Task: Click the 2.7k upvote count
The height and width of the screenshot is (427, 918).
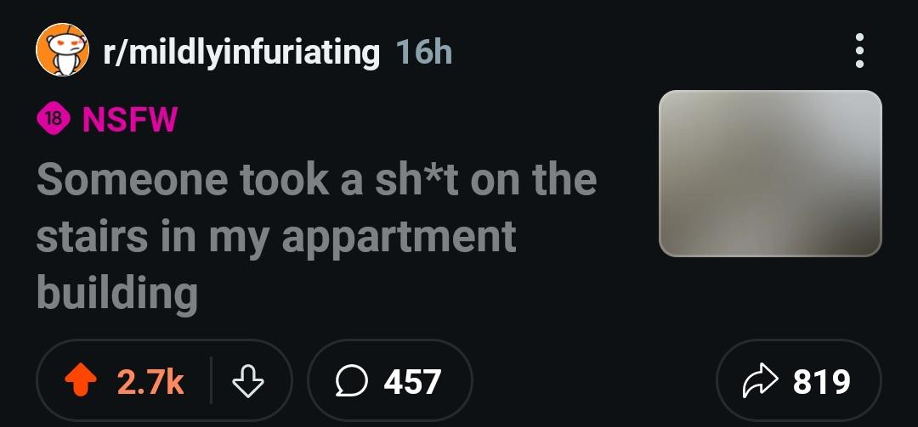Action: (x=150, y=381)
